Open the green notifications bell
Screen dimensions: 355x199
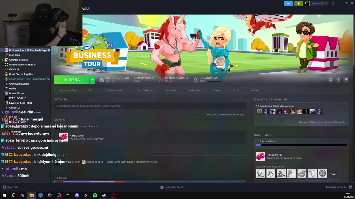click(299, 3)
